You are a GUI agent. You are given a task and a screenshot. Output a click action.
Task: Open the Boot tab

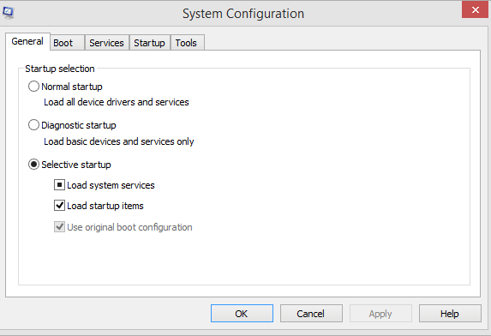click(x=67, y=43)
